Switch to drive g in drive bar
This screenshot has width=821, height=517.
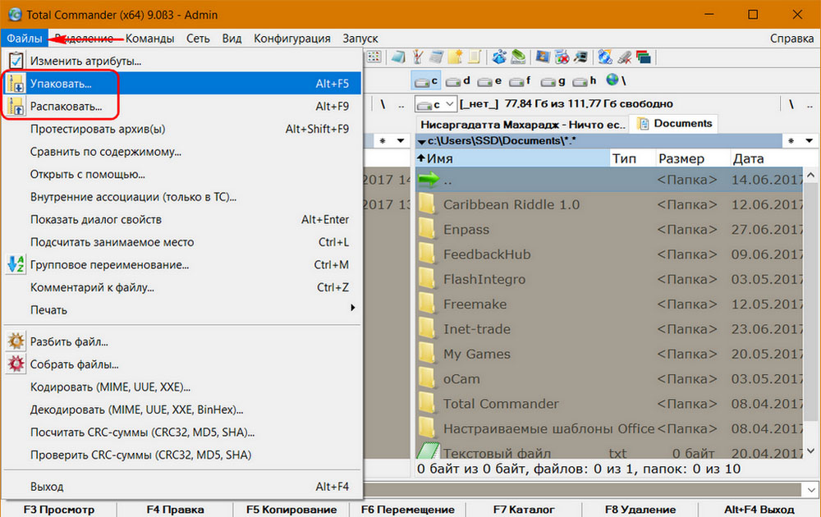point(553,81)
